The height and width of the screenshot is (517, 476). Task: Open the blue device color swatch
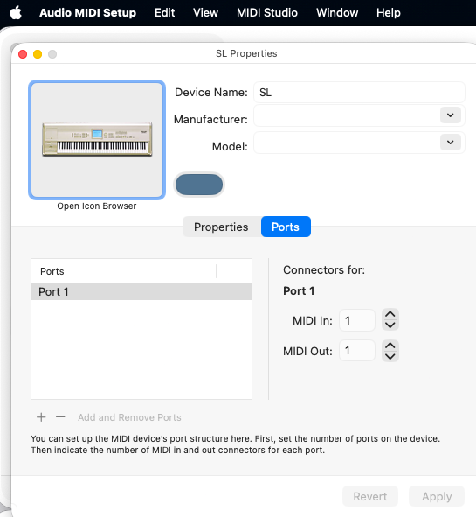pyautogui.click(x=199, y=185)
